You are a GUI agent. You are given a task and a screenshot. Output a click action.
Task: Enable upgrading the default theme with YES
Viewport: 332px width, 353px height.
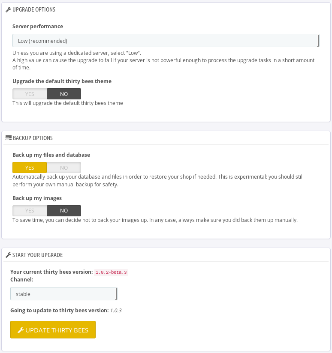click(30, 94)
